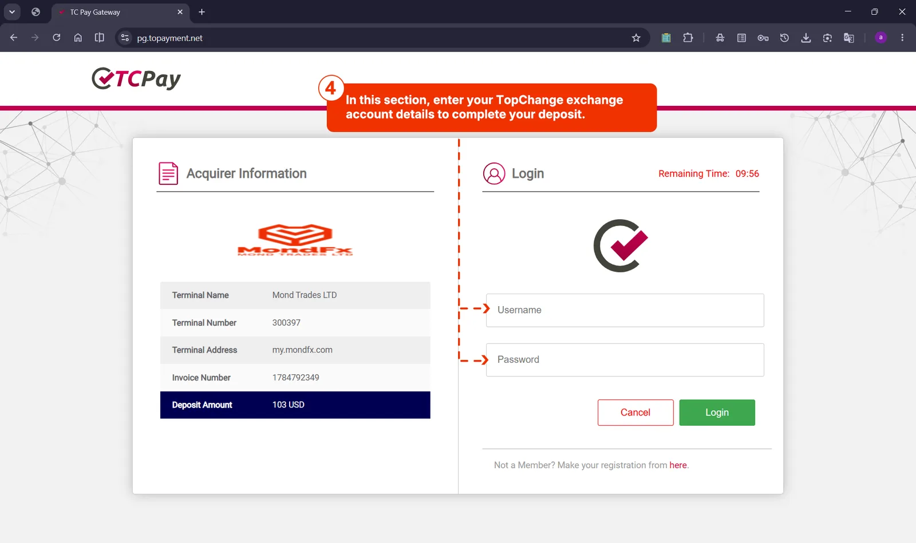Click the screenshot capture icon
This screenshot has height=543, width=916.
click(x=827, y=38)
